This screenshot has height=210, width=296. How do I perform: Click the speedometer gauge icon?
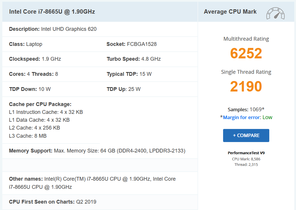[275, 13]
